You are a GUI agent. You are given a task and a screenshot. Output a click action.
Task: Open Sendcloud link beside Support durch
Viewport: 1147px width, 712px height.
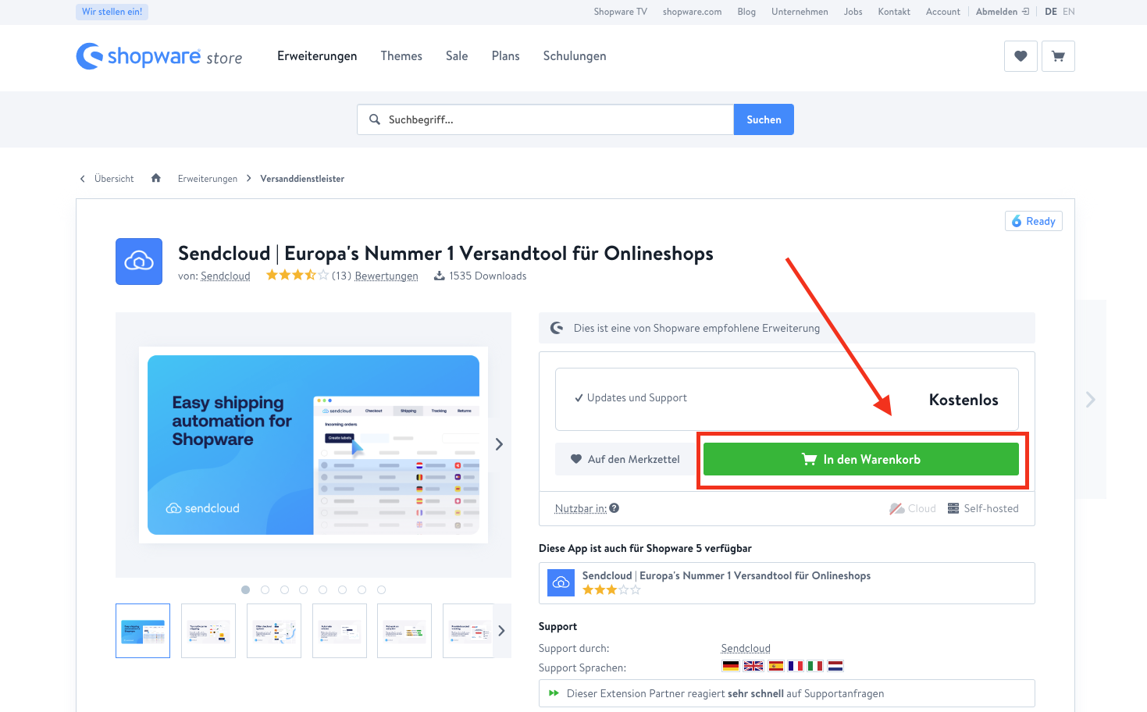[746, 648]
